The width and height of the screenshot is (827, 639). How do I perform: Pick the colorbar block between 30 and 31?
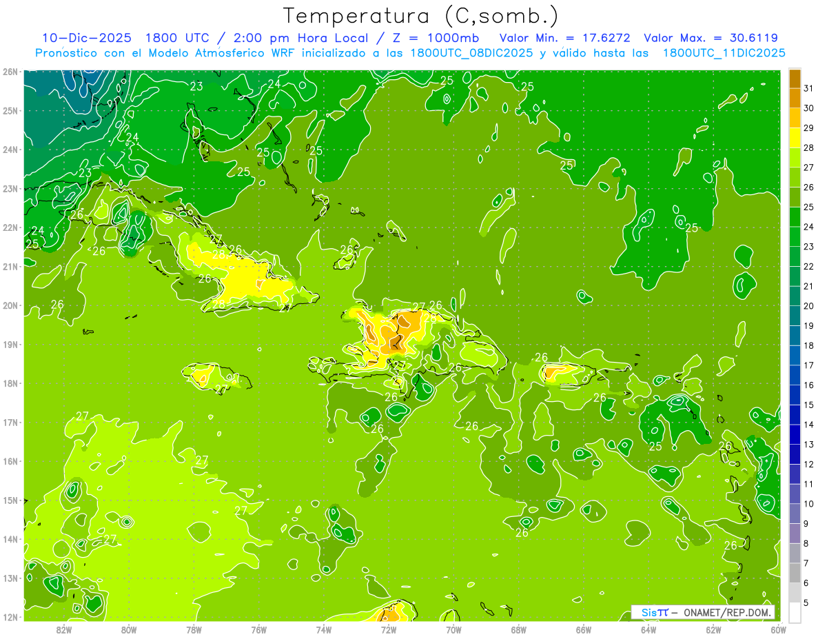[795, 99]
